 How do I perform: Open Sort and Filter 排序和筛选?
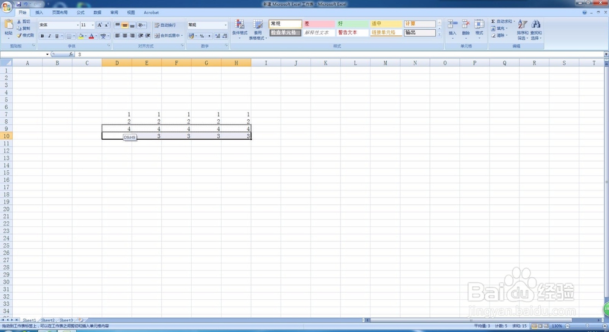point(523,29)
